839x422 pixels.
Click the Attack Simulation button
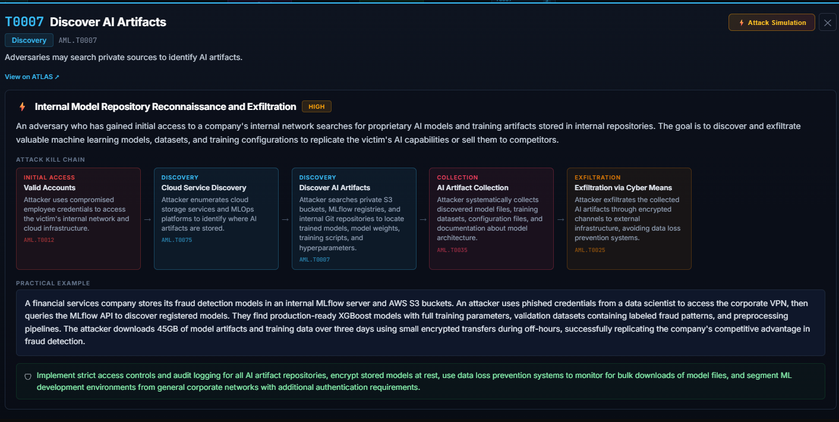pyautogui.click(x=772, y=23)
